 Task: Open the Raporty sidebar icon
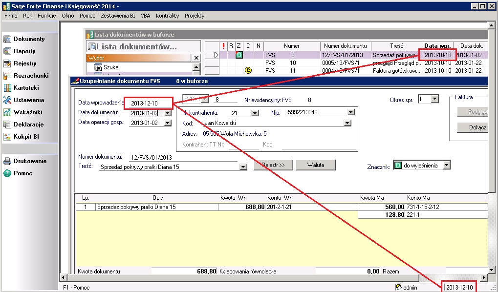[x=7, y=51]
